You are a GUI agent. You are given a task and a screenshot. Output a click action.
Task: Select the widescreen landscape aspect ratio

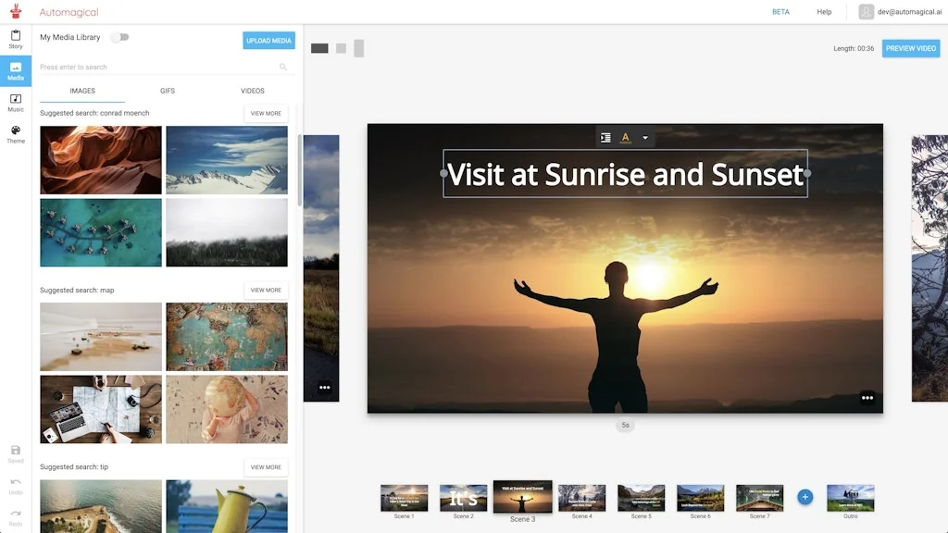tap(319, 48)
